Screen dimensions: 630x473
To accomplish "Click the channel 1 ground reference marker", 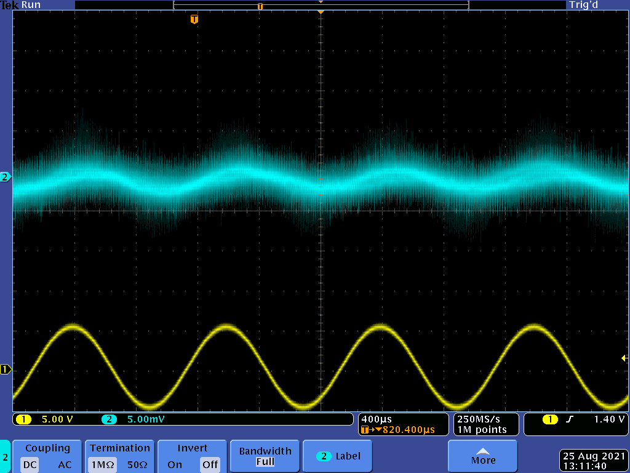I will (6, 370).
